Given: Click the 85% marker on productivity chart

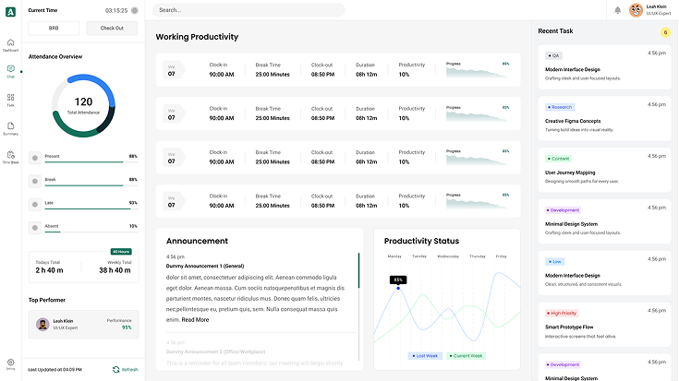Looking at the screenshot, I should (398, 280).
